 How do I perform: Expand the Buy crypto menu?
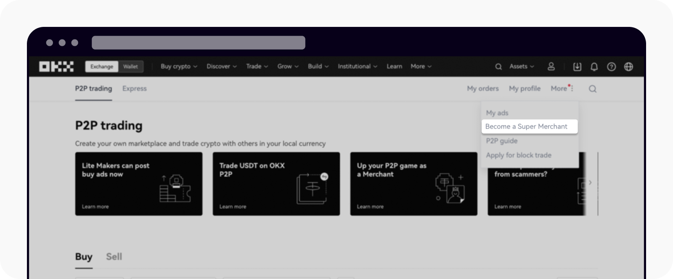pos(179,66)
